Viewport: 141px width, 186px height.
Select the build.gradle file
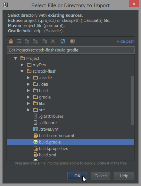70,142
